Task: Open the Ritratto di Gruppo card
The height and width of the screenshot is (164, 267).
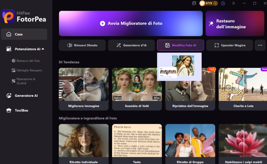Action: pos(190,144)
